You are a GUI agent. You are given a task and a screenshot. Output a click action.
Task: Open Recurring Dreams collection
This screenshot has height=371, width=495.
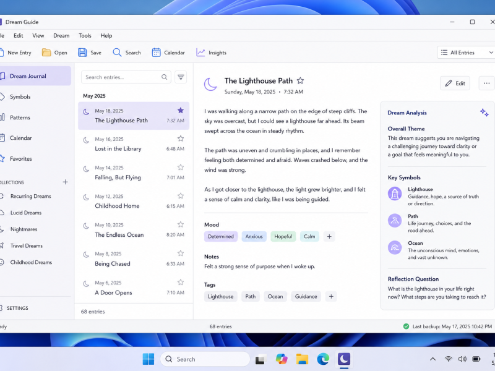(30, 196)
